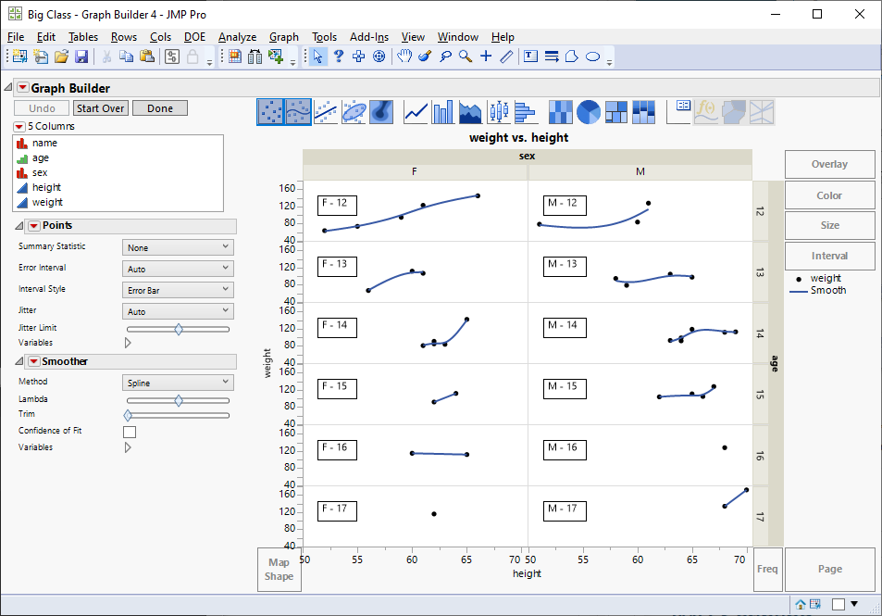
Task: Collapse the Points panel outline
Action: pos(19,226)
